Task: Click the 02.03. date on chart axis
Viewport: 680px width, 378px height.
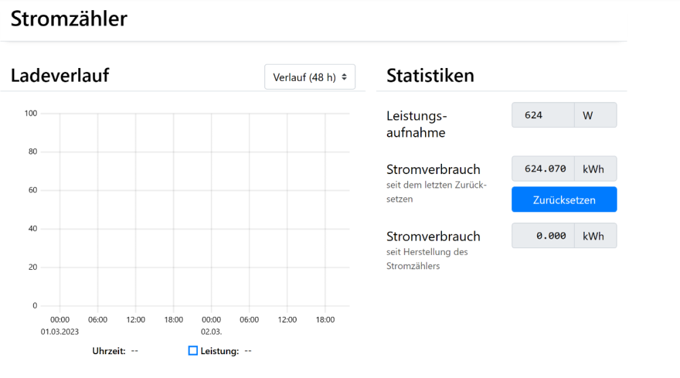Action: coord(211,332)
